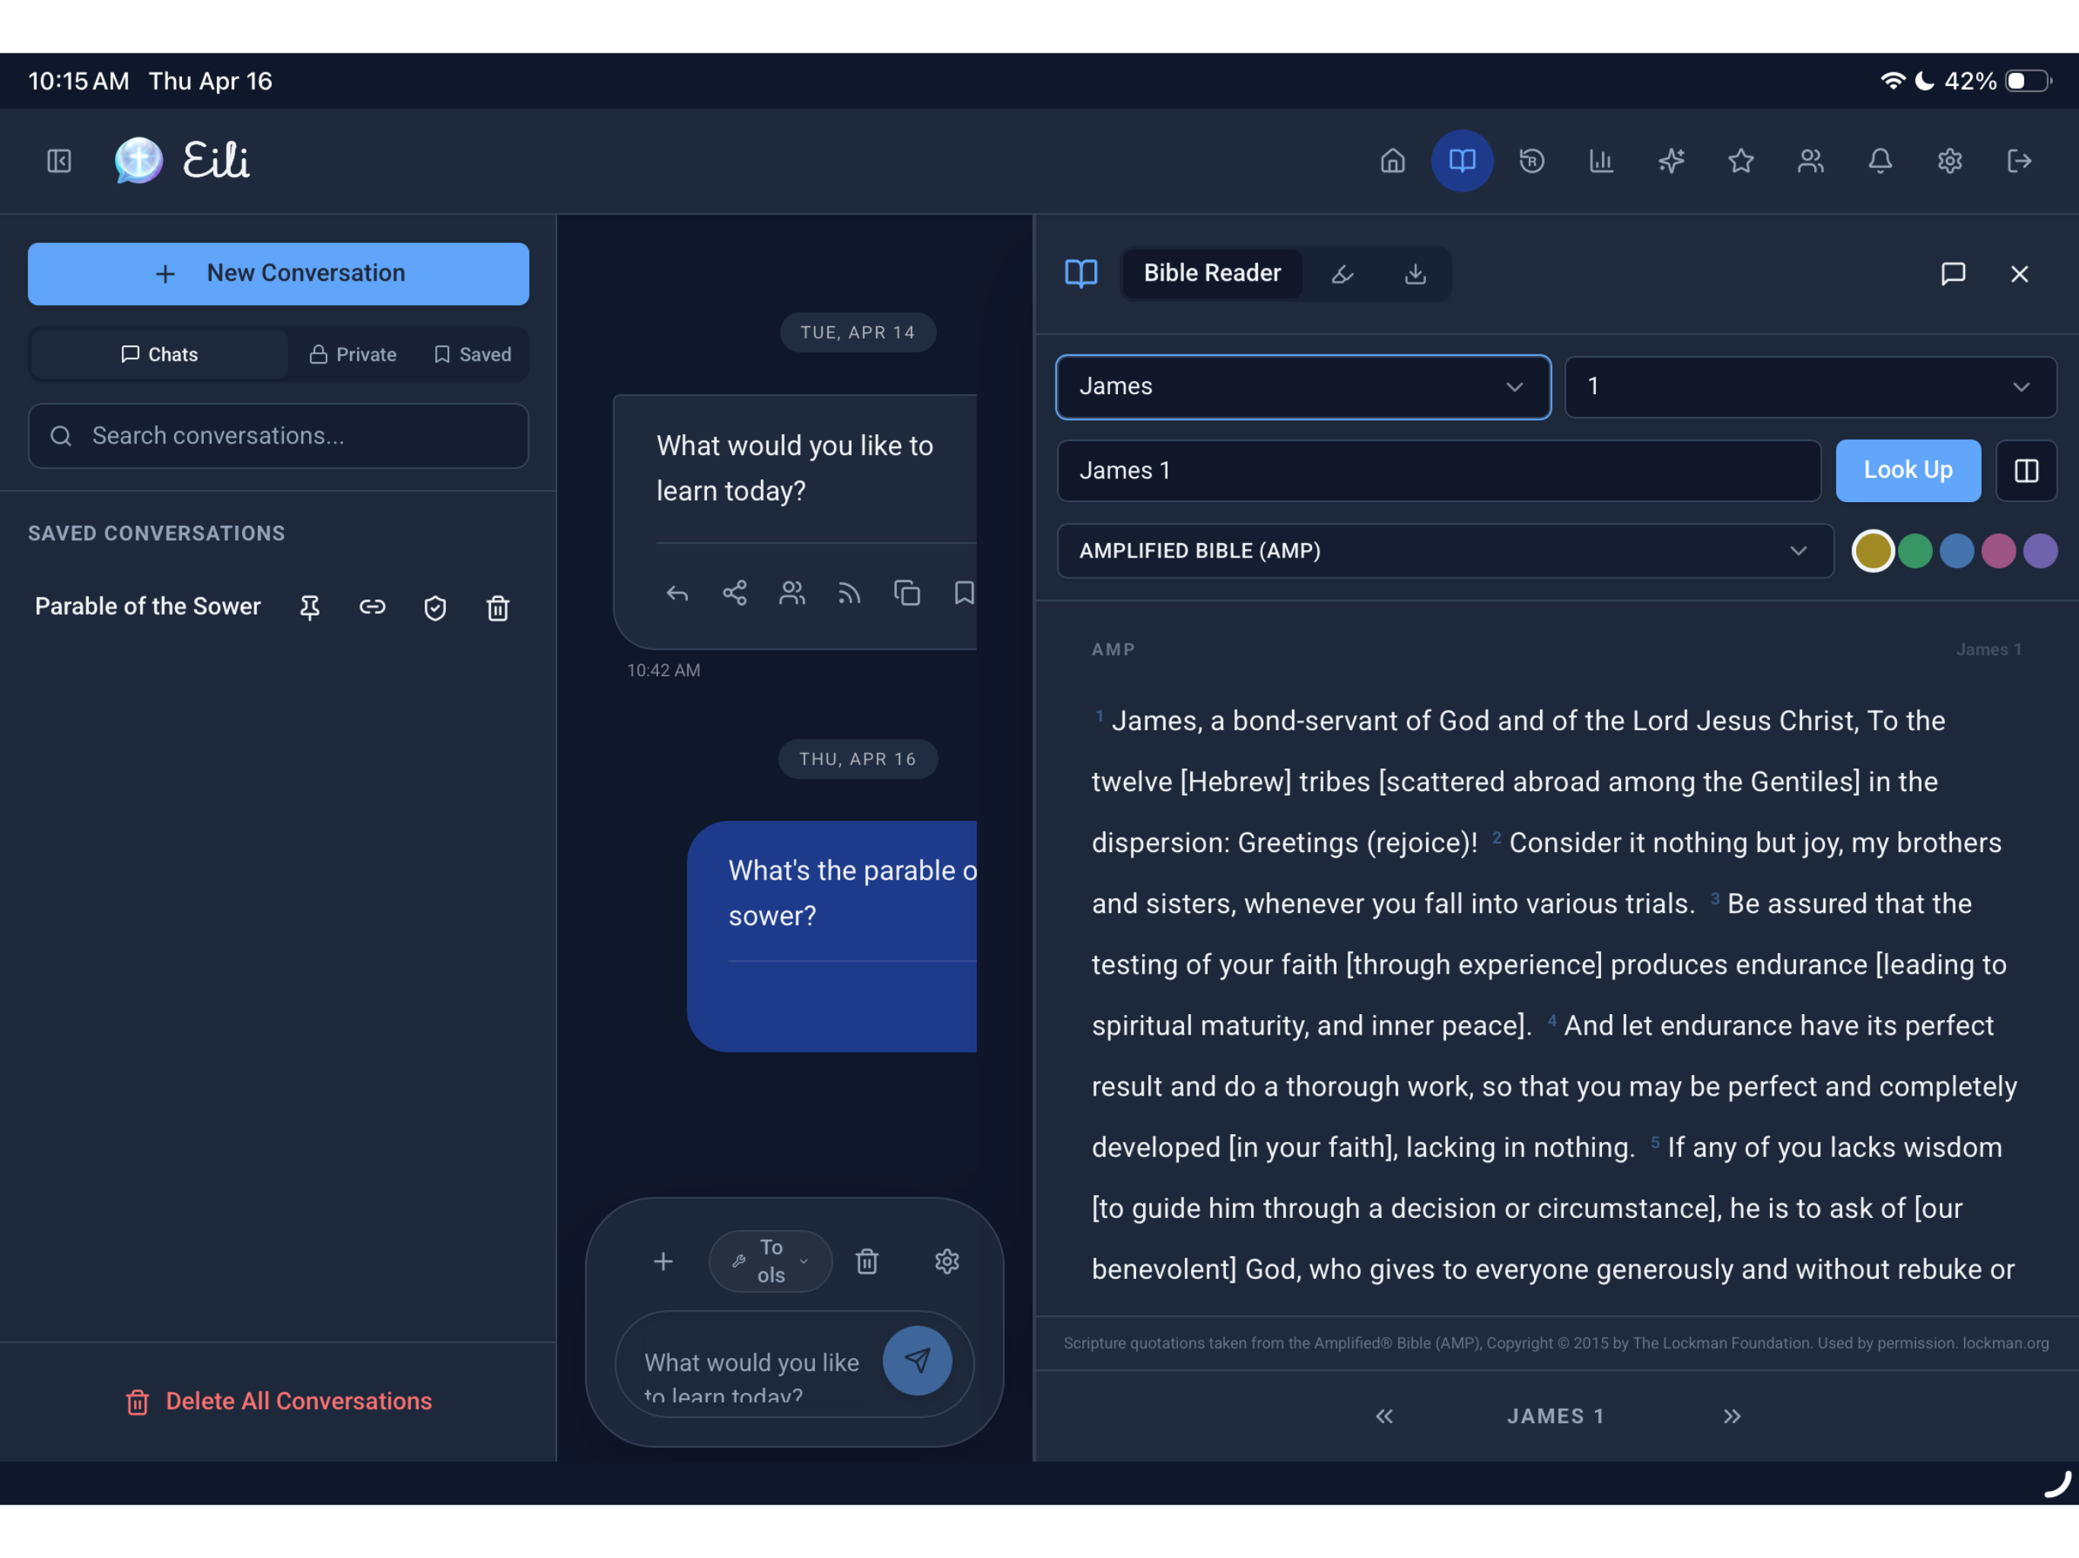The width and height of the screenshot is (2079, 1558).
Task: Select the Bible Reader tab
Action: (1211, 273)
